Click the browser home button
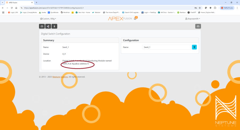Image resolution: width=240 pixels, height=130 pixels. (x=16, y=8)
